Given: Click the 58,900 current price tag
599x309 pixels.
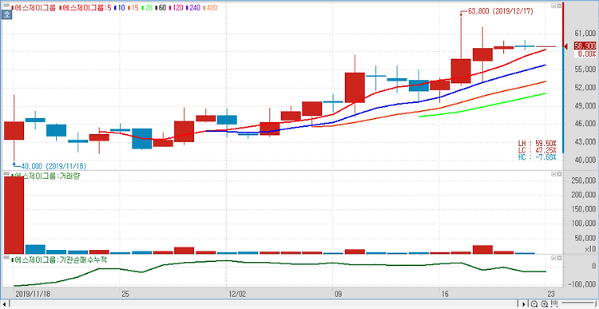Looking at the screenshot, I should [585, 46].
